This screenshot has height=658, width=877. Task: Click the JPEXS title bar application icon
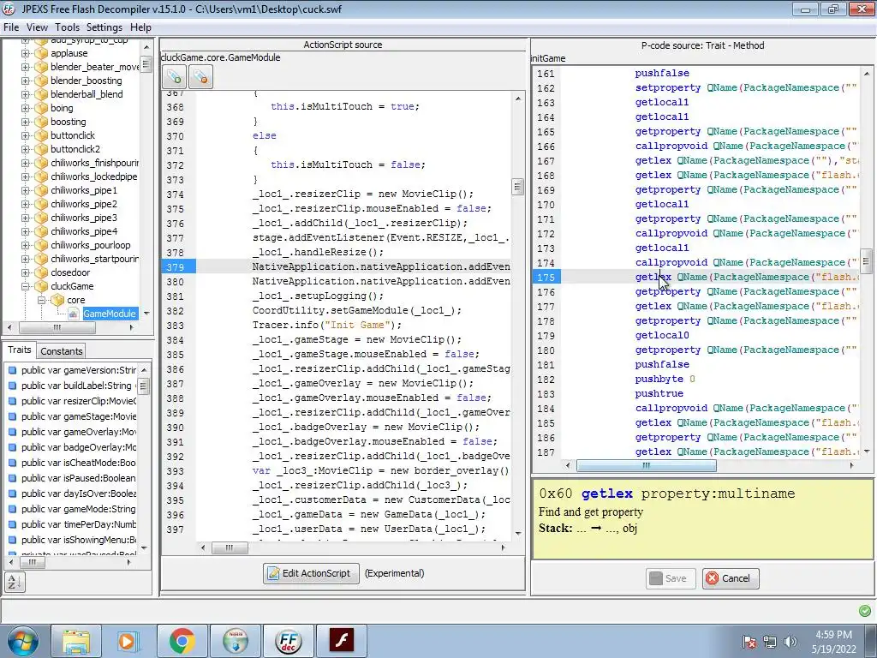point(9,9)
